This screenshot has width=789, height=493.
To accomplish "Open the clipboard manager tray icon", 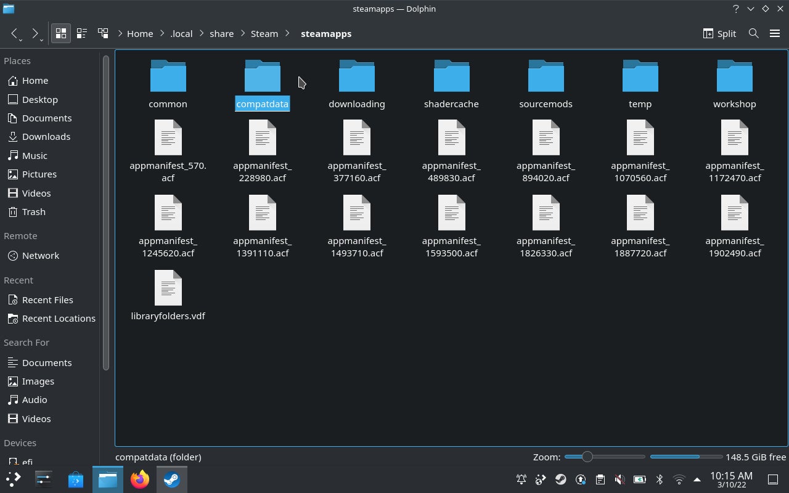I will pos(600,479).
